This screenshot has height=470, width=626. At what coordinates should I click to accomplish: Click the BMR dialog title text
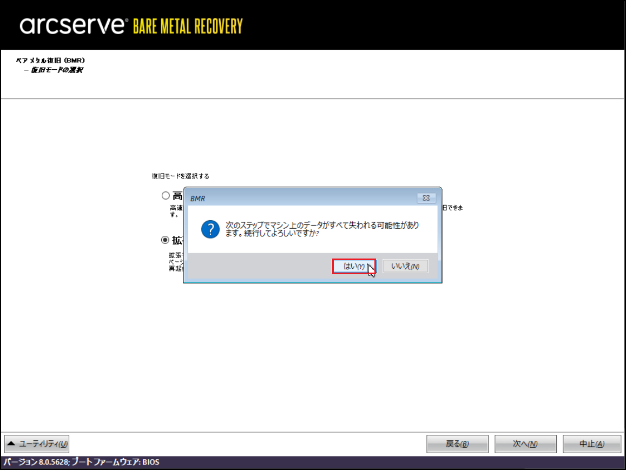[x=197, y=198]
